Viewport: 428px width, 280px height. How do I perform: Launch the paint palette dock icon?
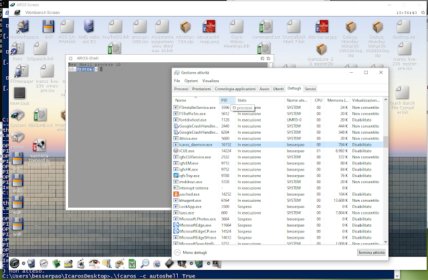click(120, 263)
